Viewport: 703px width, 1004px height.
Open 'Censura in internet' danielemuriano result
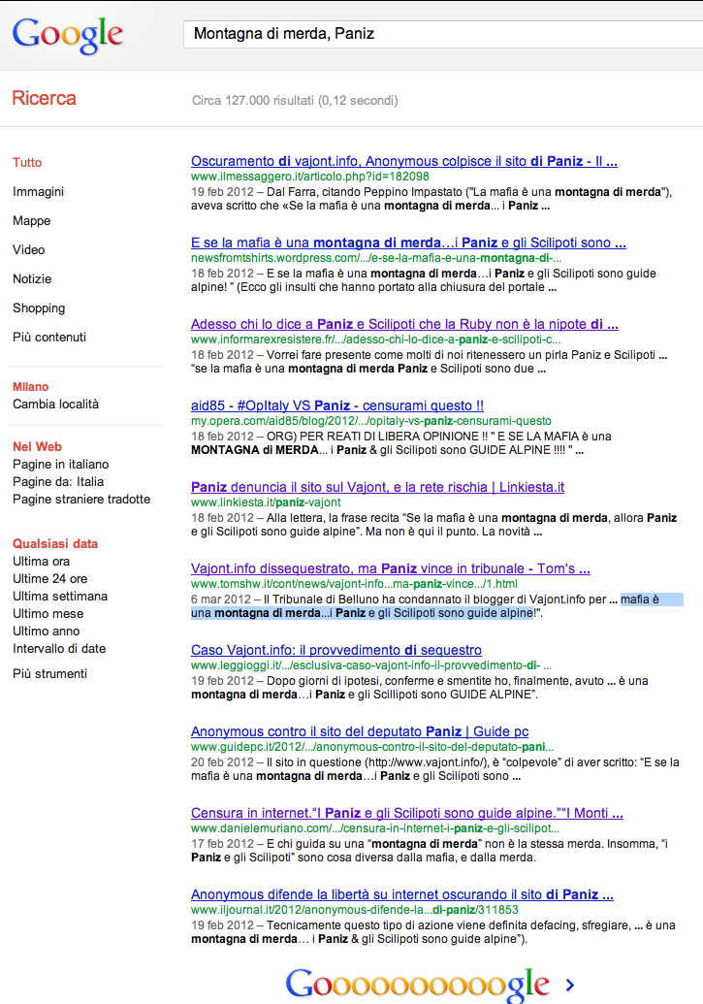pos(407,813)
